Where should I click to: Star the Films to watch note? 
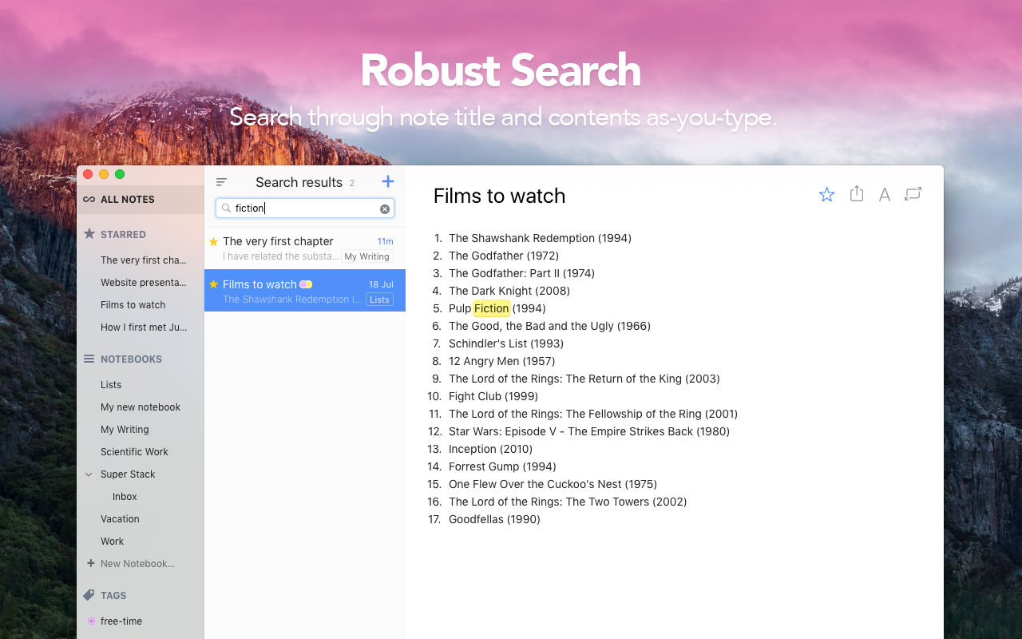[826, 194]
